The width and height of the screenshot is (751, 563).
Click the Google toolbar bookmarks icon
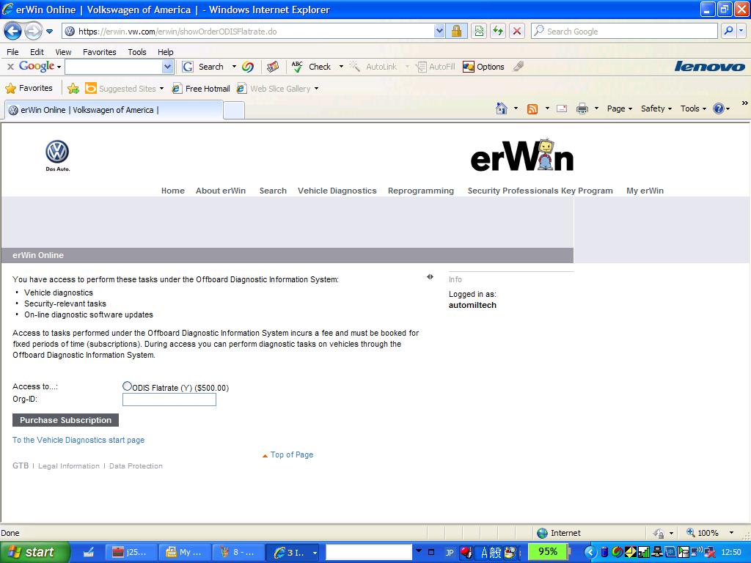[x=273, y=67]
